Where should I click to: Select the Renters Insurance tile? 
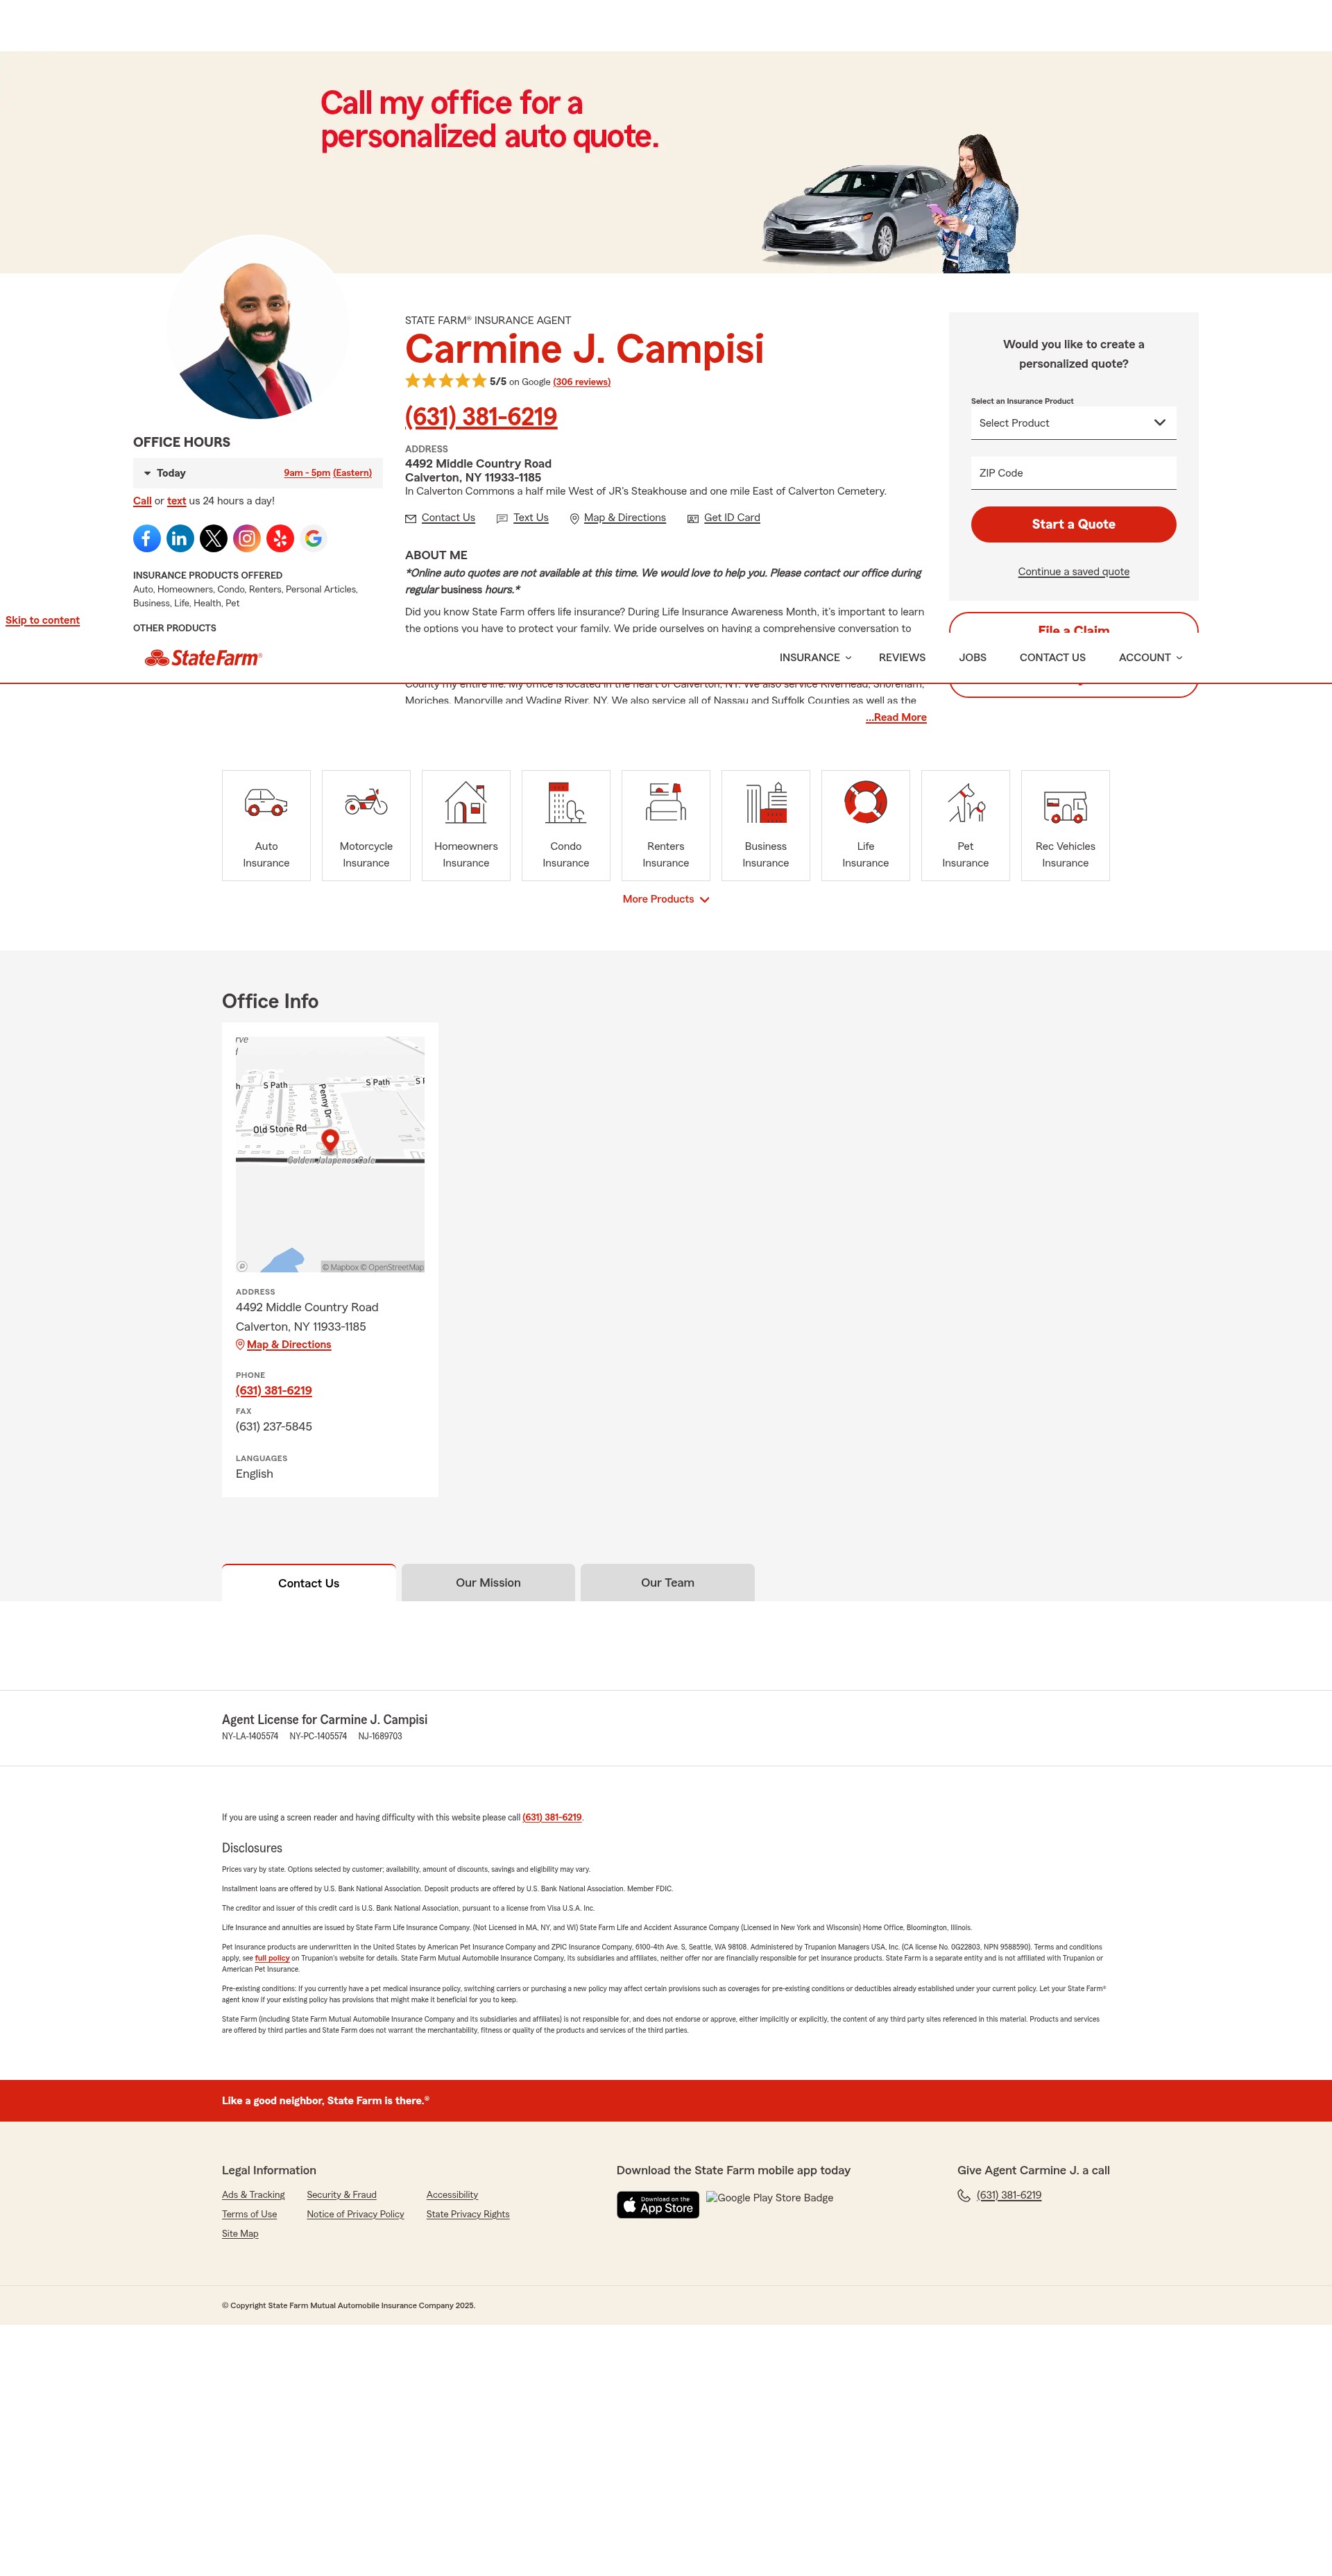click(x=666, y=825)
